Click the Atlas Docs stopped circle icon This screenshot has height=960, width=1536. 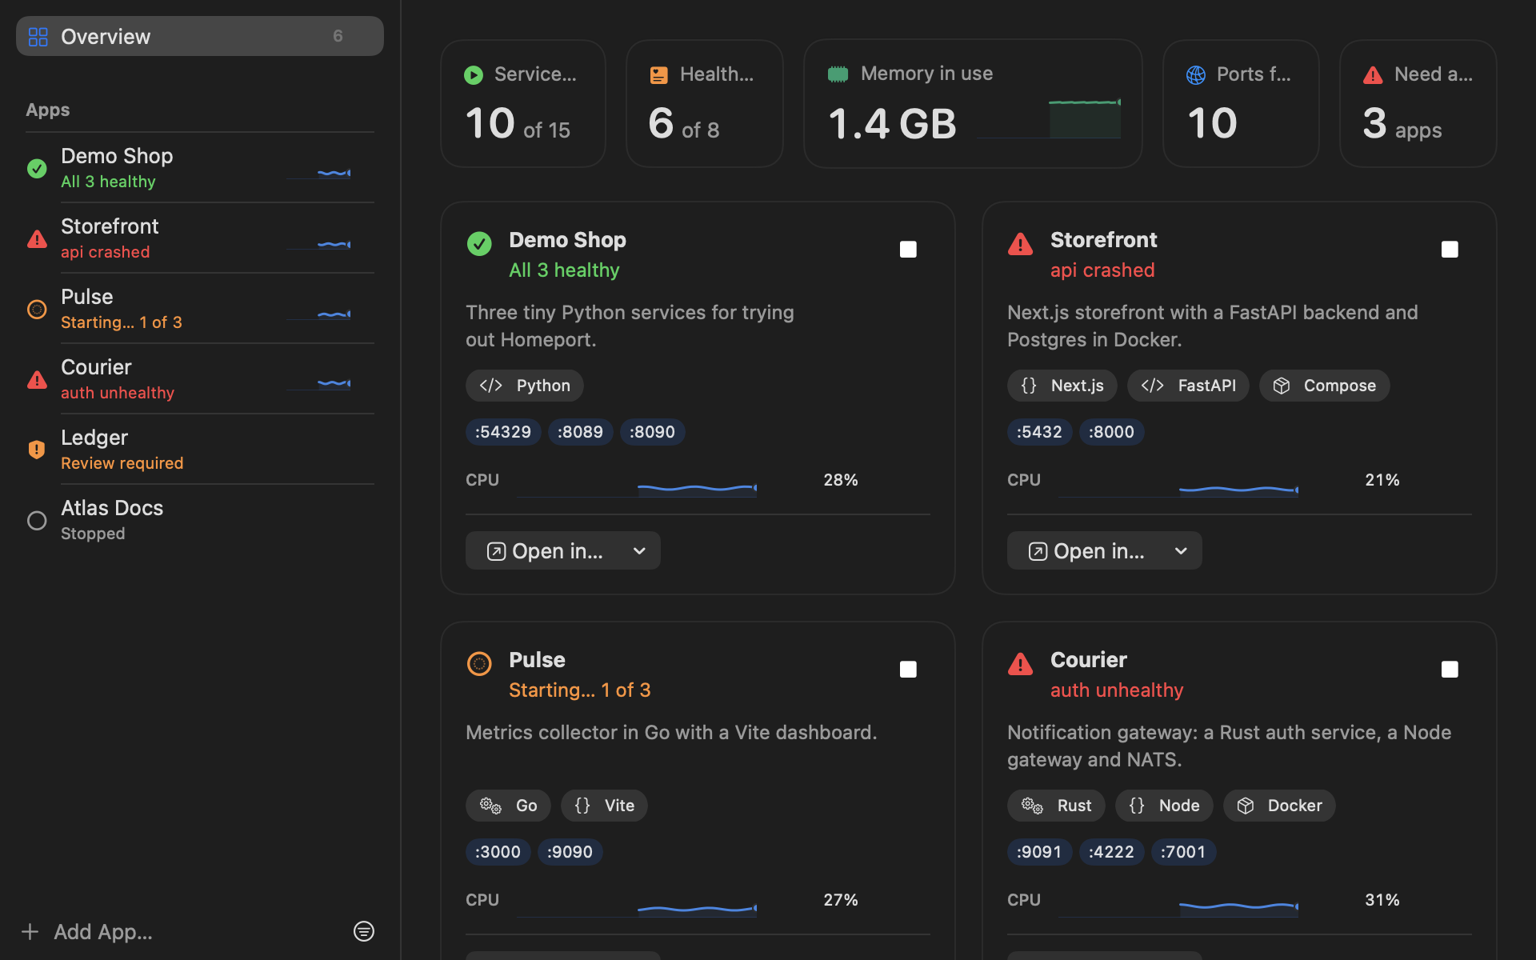click(x=37, y=521)
